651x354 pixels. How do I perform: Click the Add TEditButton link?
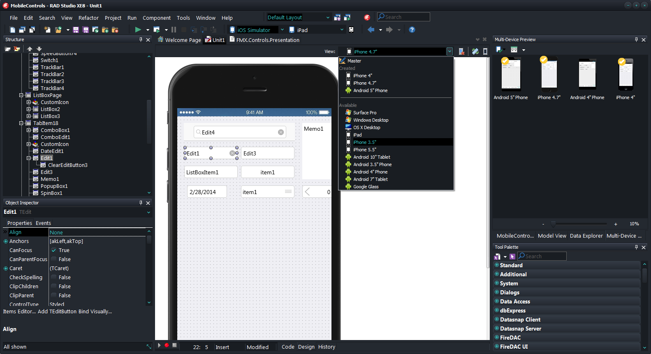57,312
